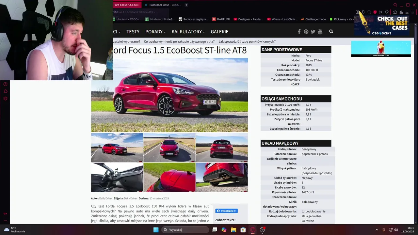
Task: Open Windows Start button
Action: (156, 230)
